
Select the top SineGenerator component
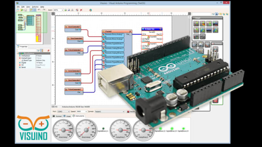pyautogui.click(x=73, y=28)
